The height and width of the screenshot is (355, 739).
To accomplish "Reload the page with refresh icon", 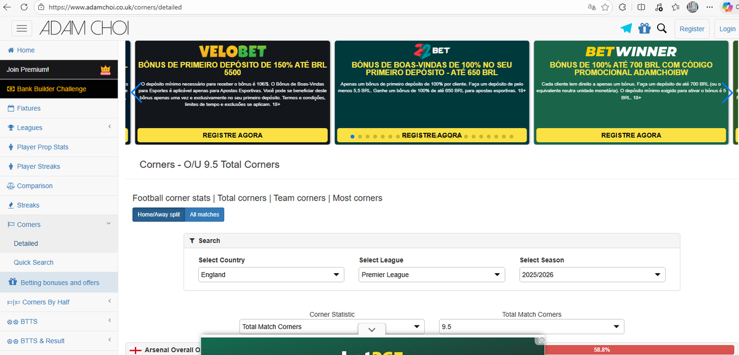I will point(23,7).
